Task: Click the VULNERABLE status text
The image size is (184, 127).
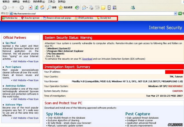Action: (x=175, y=86)
